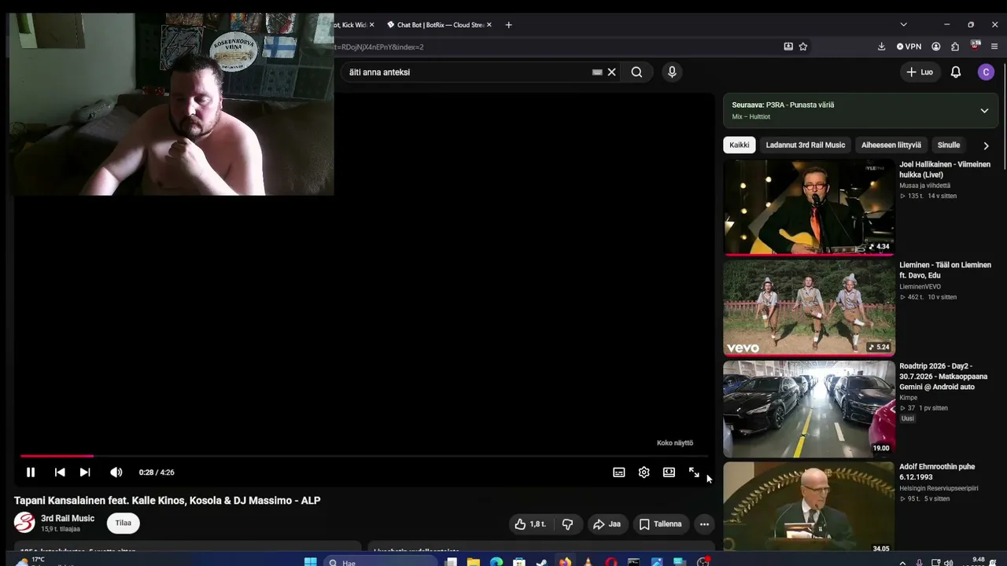The width and height of the screenshot is (1007, 566).
Task: Toggle the browser VPN button
Action: click(909, 47)
